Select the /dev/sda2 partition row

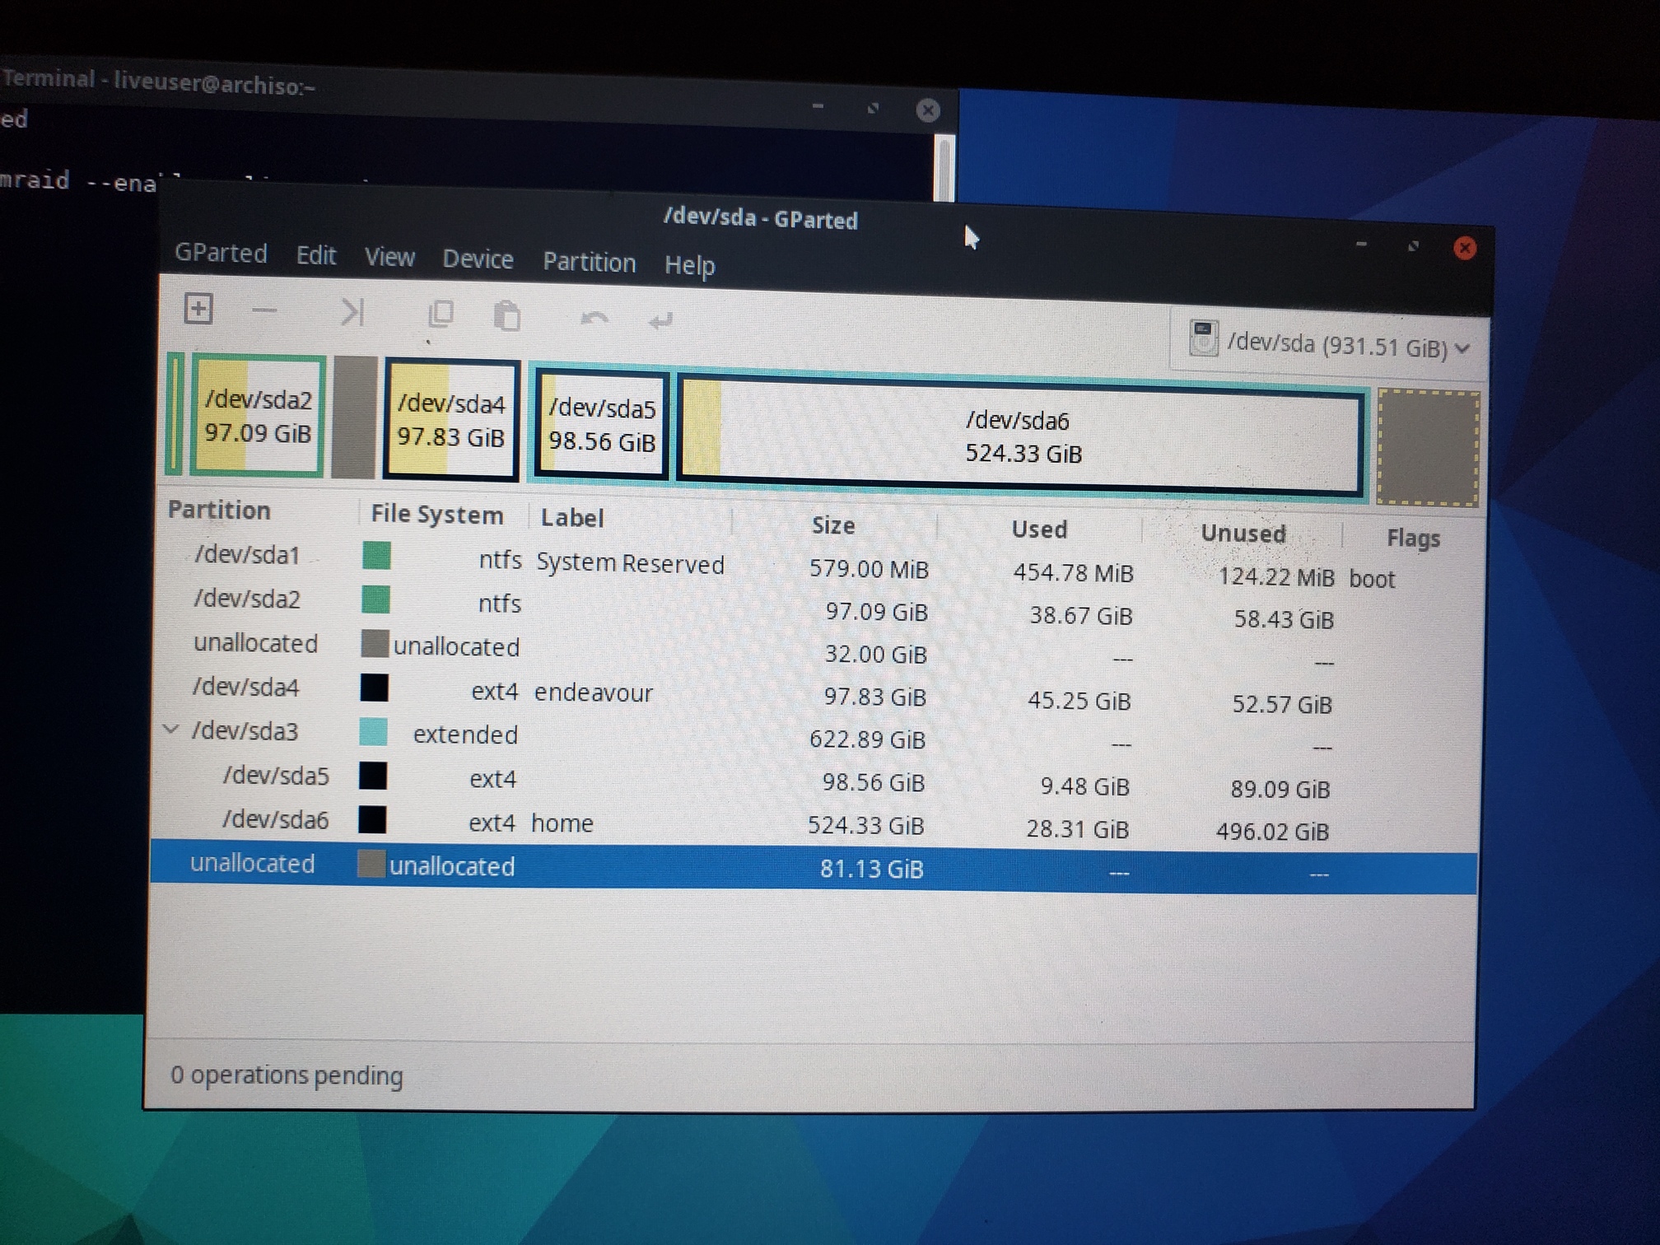pos(817,608)
